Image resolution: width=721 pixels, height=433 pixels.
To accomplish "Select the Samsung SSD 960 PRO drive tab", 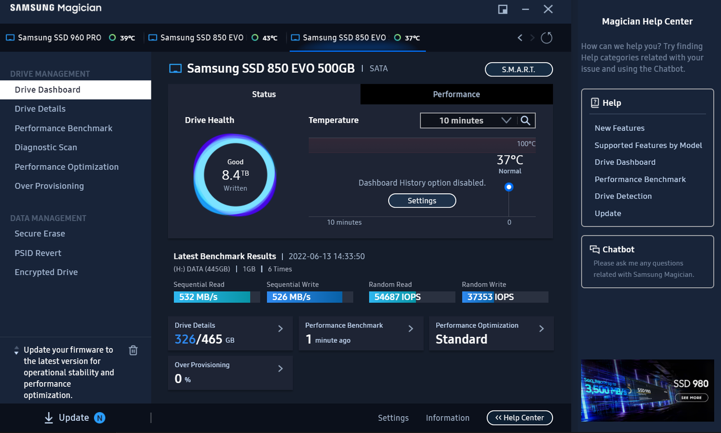I will coord(71,38).
